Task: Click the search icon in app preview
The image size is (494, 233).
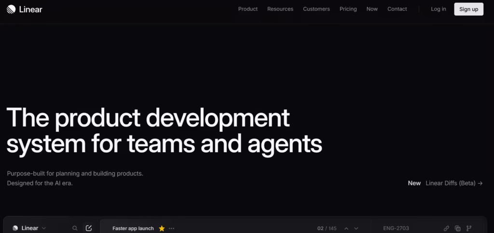Action: pos(75,228)
